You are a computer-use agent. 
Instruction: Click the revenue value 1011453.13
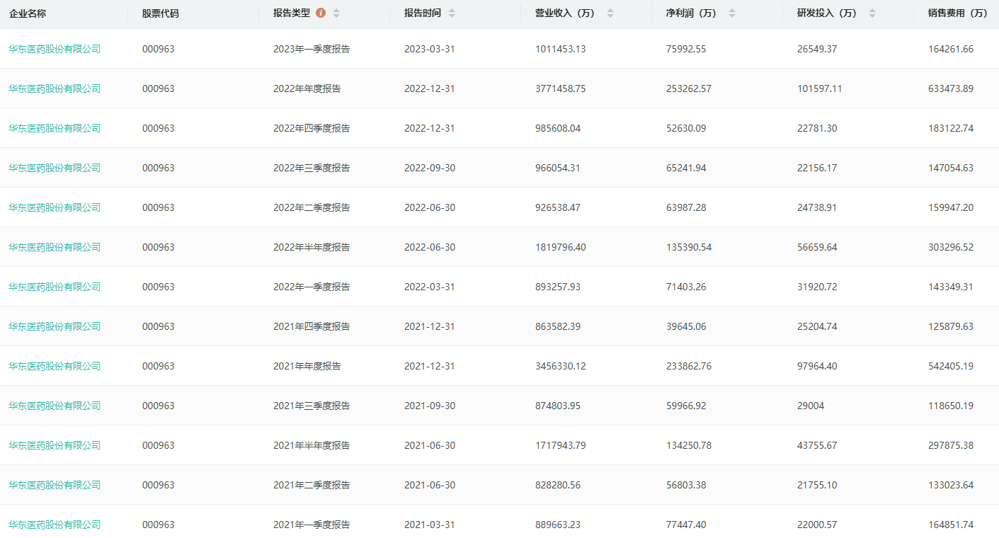pyautogui.click(x=561, y=49)
